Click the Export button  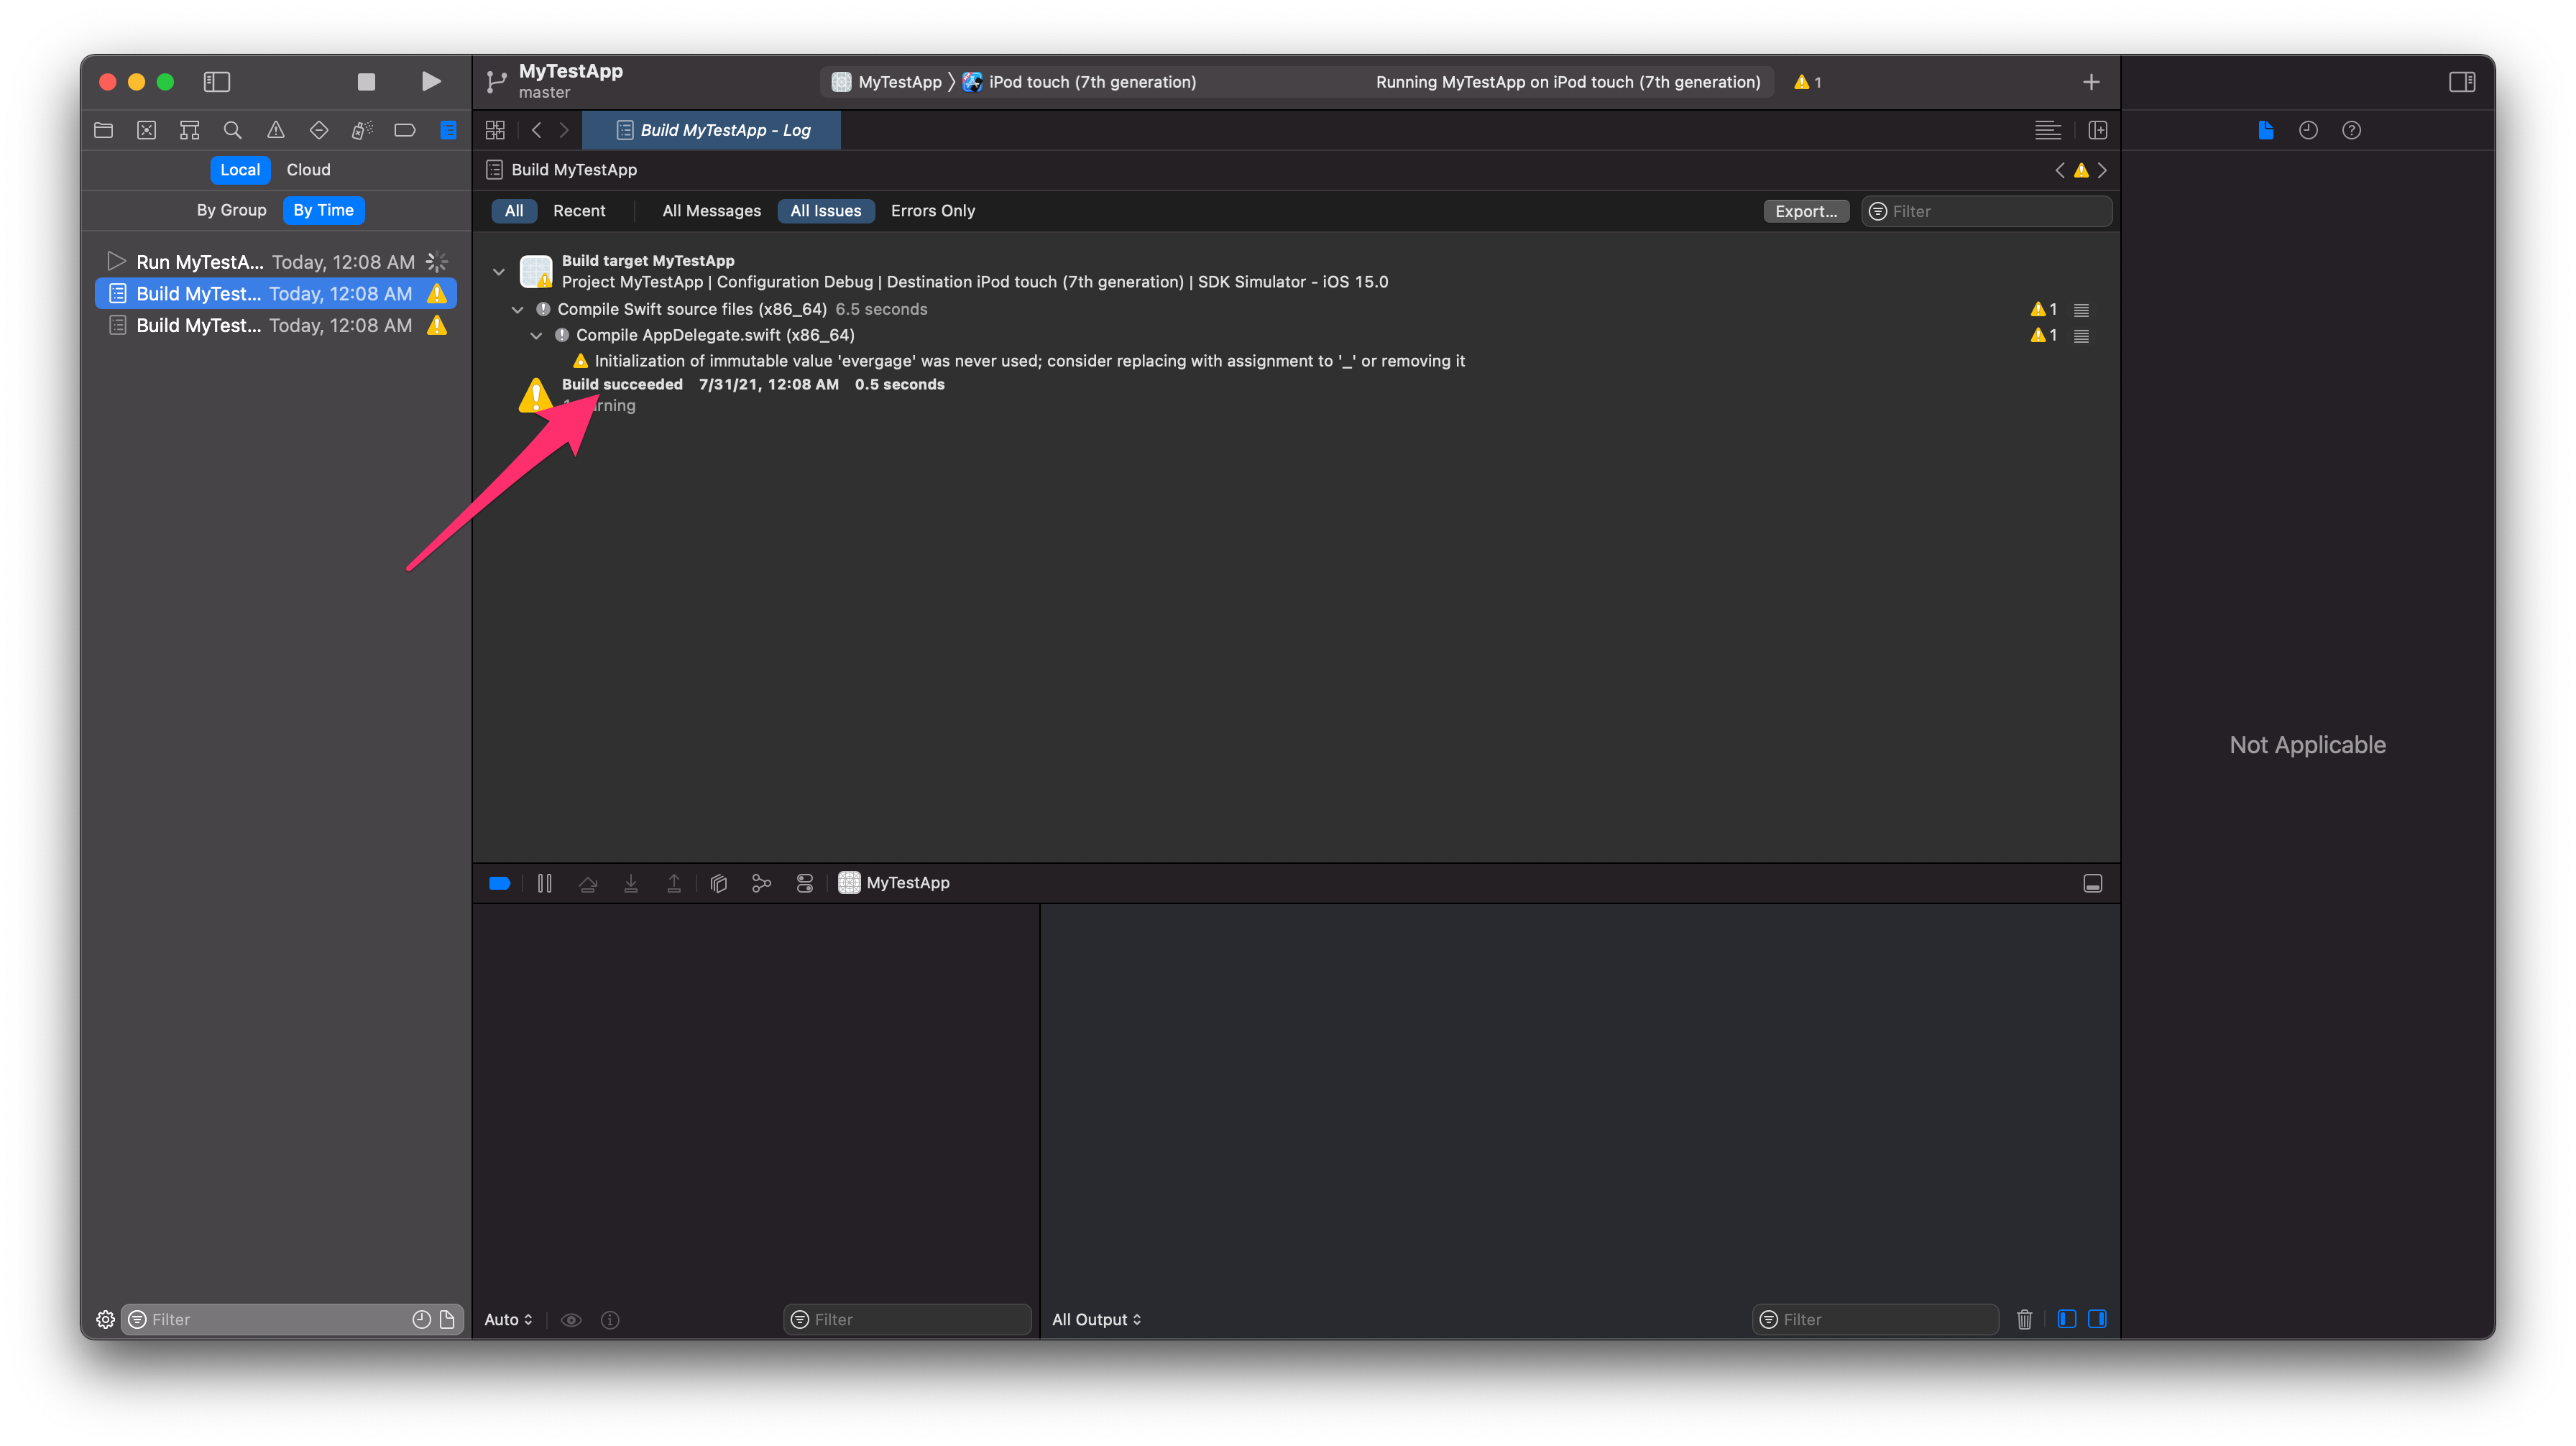tap(1806, 211)
